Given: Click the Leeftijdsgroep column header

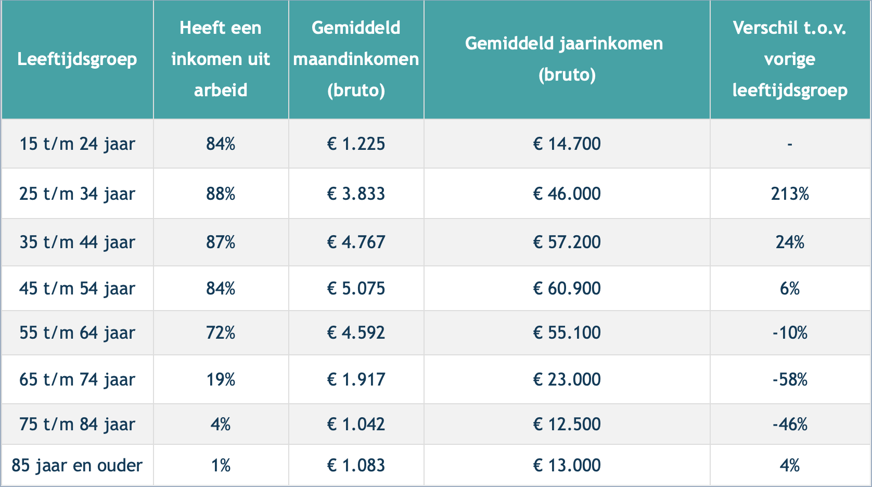Looking at the screenshot, I should (x=77, y=59).
